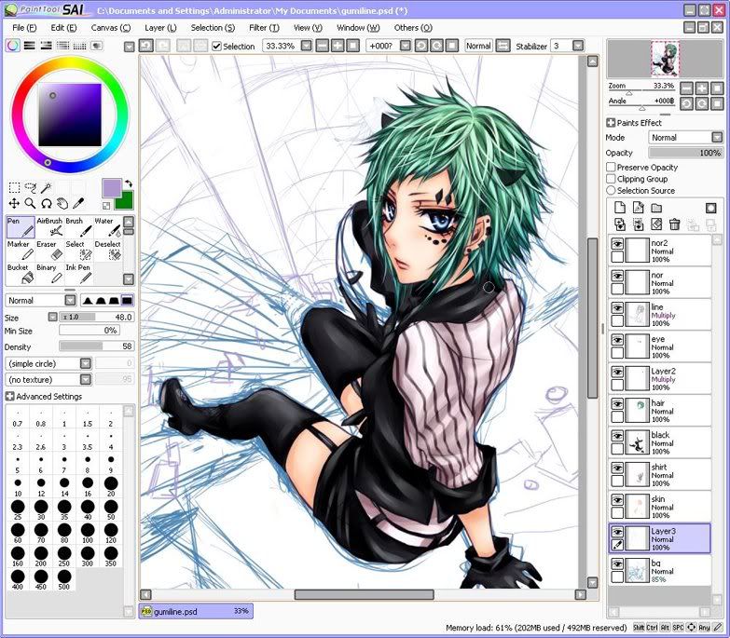Select the Bucket fill tool

tap(21, 274)
